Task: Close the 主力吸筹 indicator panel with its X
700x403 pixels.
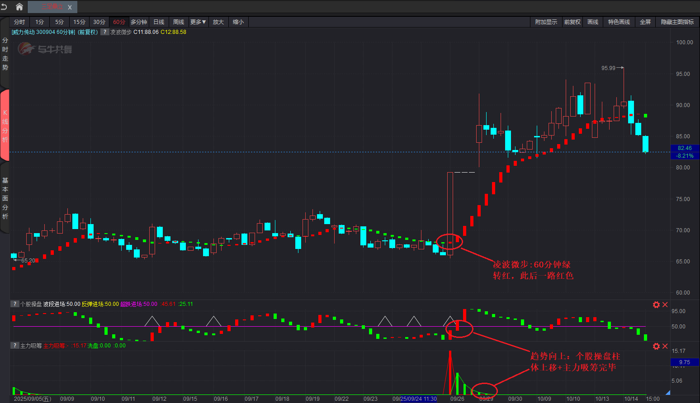Action: [x=665, y=346]
